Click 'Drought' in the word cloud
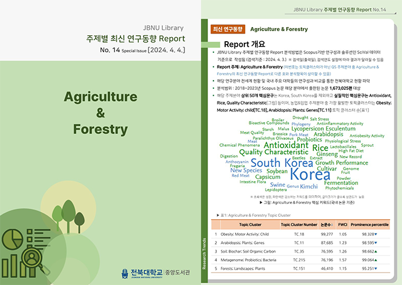The width and height of the screenshot is (402, 285). 300,118
